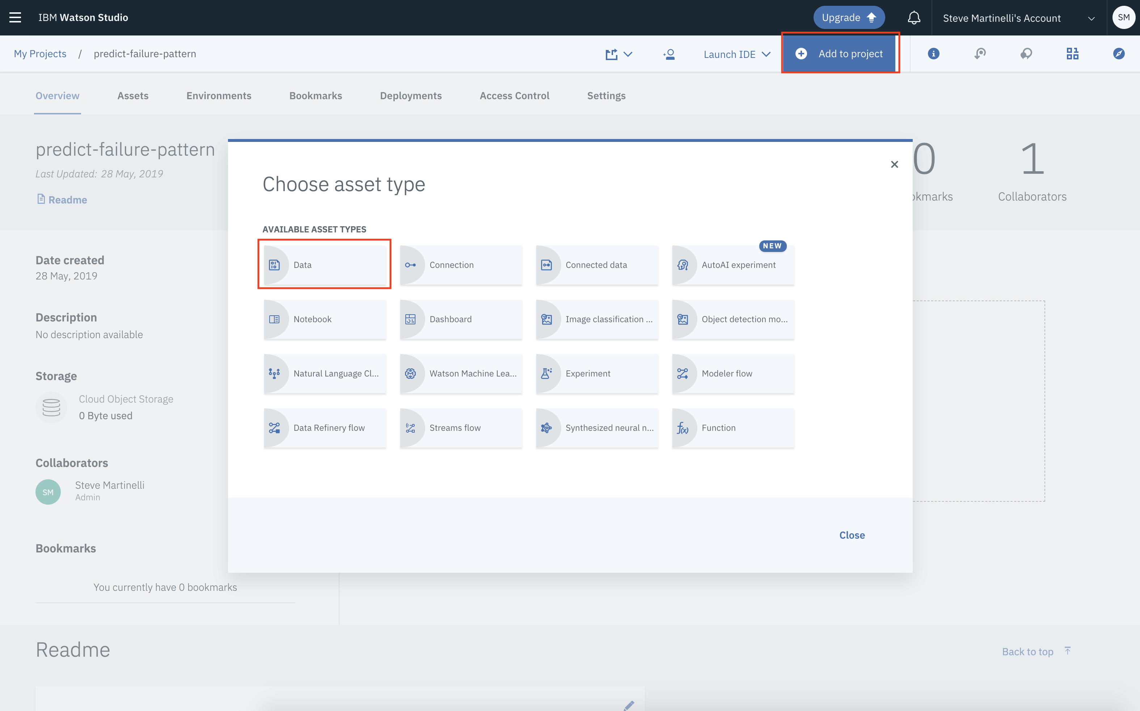Viewport: 1140px width, 711px height.
Task: Choose the Modeler flow asset
Action: pos(732,373)
